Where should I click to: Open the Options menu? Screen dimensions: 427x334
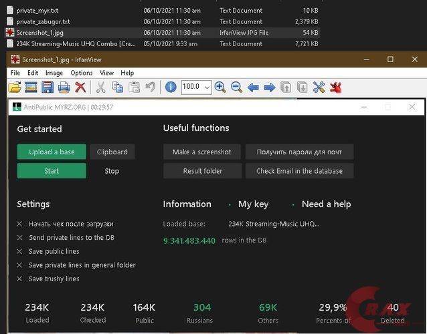pos(82,73)
